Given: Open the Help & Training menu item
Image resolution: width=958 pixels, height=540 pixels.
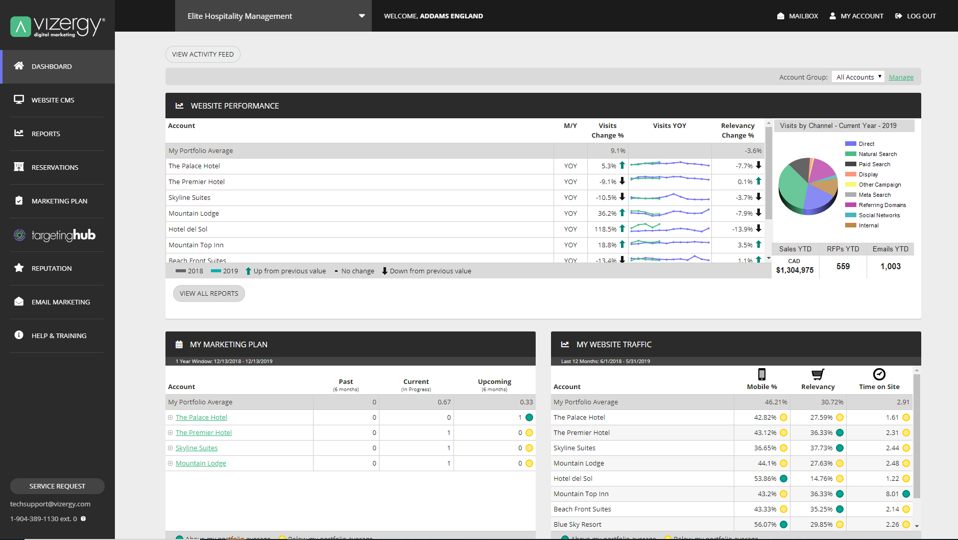Looking at the screenshot, I should click(57, 336).
